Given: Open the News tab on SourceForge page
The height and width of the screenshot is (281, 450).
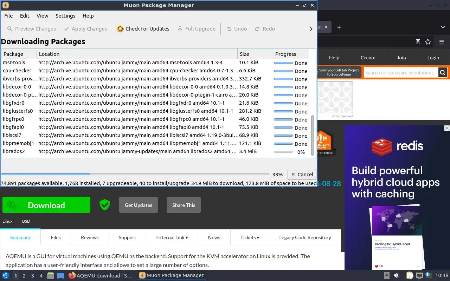Looking at the screenshot, I should point(214,237).
